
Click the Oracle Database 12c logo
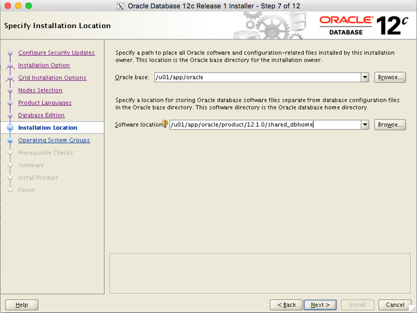[363, 25]
